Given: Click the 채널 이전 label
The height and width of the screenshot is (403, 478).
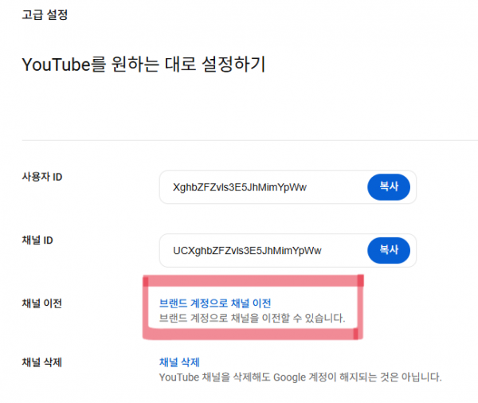Looking at the screenshot, I should [42, 303].
